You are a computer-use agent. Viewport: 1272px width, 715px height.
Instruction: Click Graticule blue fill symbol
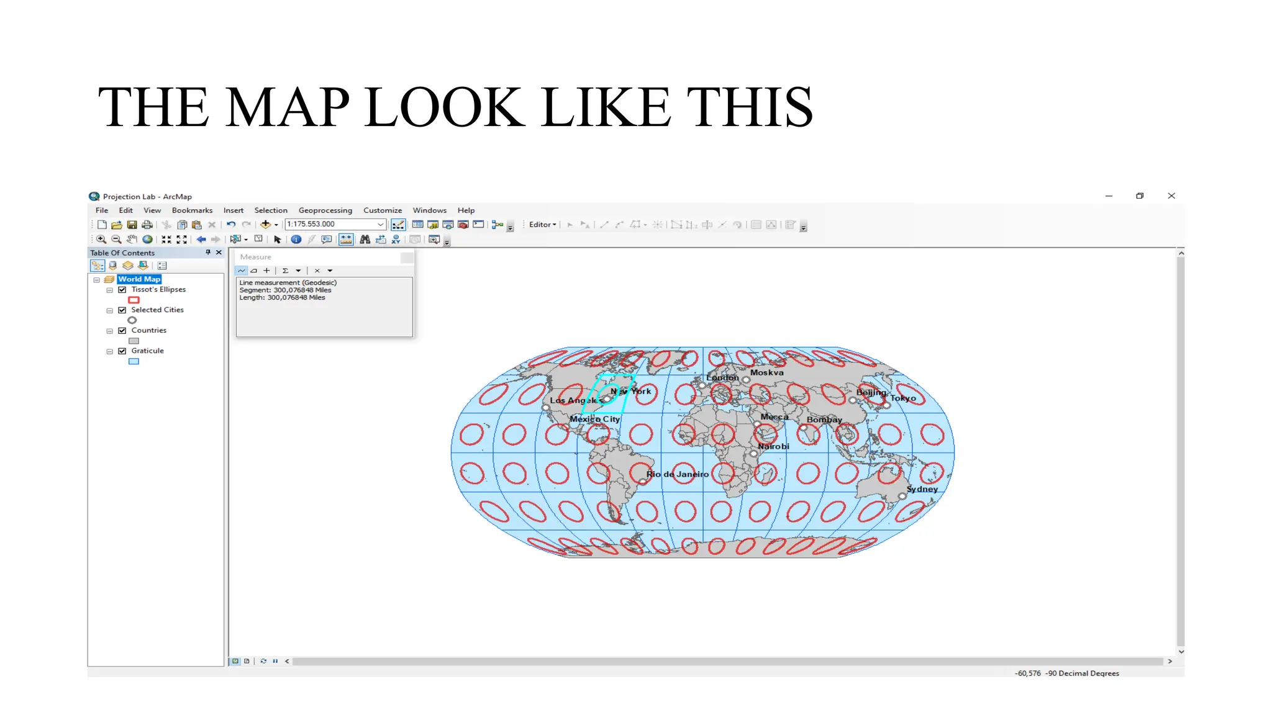134,362
